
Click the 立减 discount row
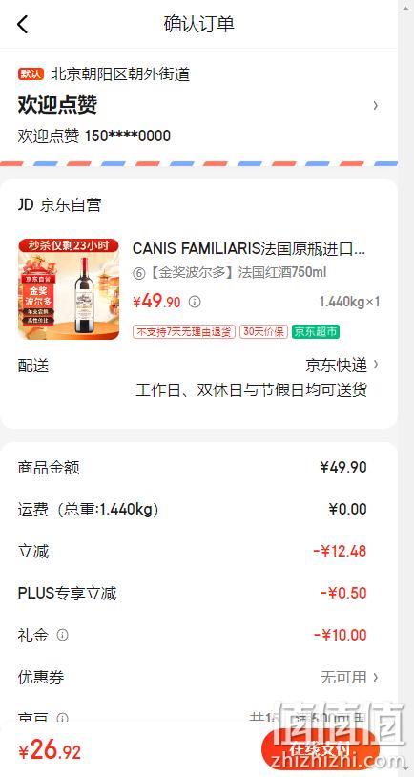tap(198, 551)
